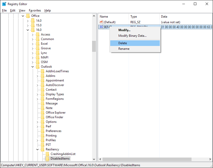Open the Edit menu
The image size is (213, 168).
(x=13, y=10)
